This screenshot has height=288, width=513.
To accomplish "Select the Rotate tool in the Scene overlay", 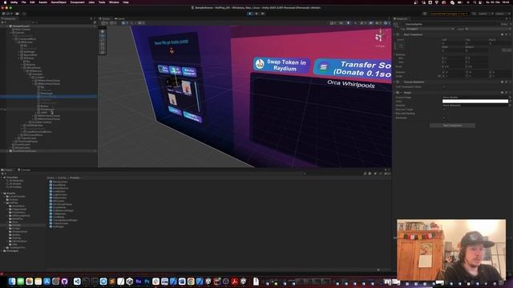I will pyautogui.click(x=103, y=40).
